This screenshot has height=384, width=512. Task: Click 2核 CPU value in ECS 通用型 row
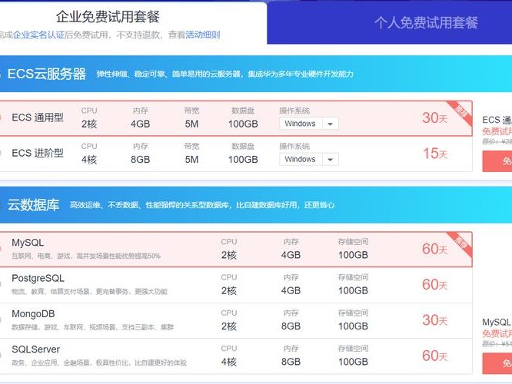(89, 124)
